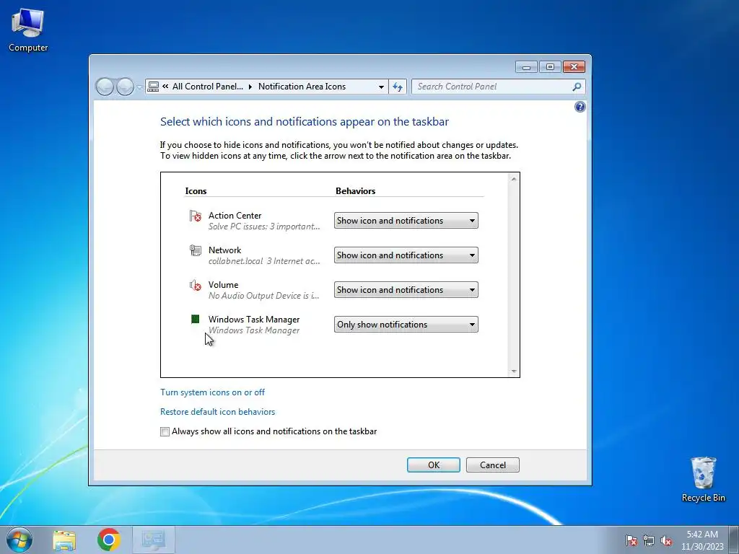Open Turn system icons on or off link

212,392
